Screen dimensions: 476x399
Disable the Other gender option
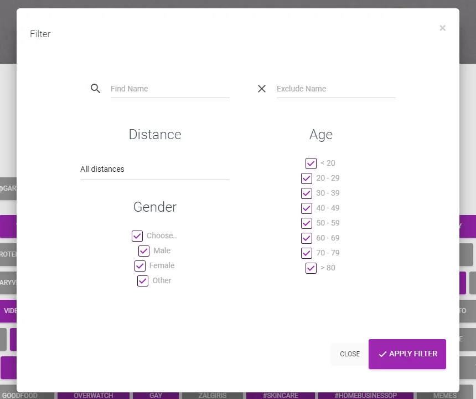[x=142, y=281]
